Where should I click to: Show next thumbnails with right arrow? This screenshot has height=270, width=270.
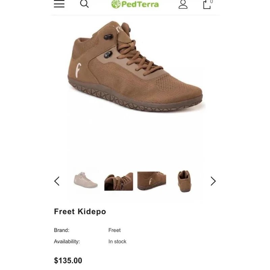[x=213, y=181]
